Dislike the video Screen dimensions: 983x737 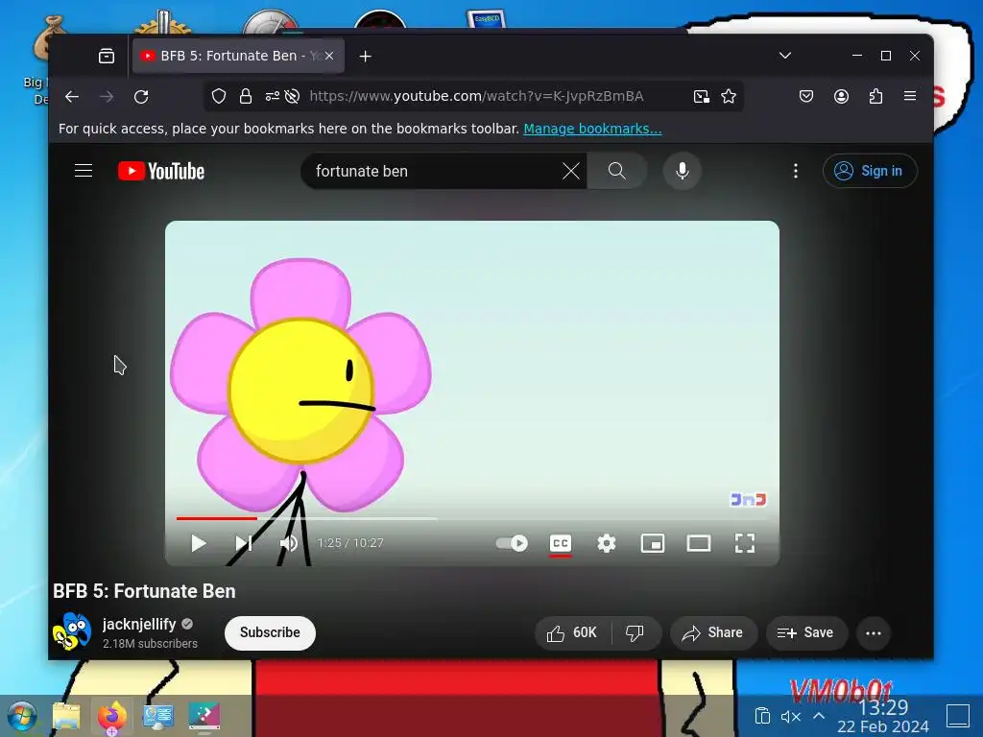[635, 633]
